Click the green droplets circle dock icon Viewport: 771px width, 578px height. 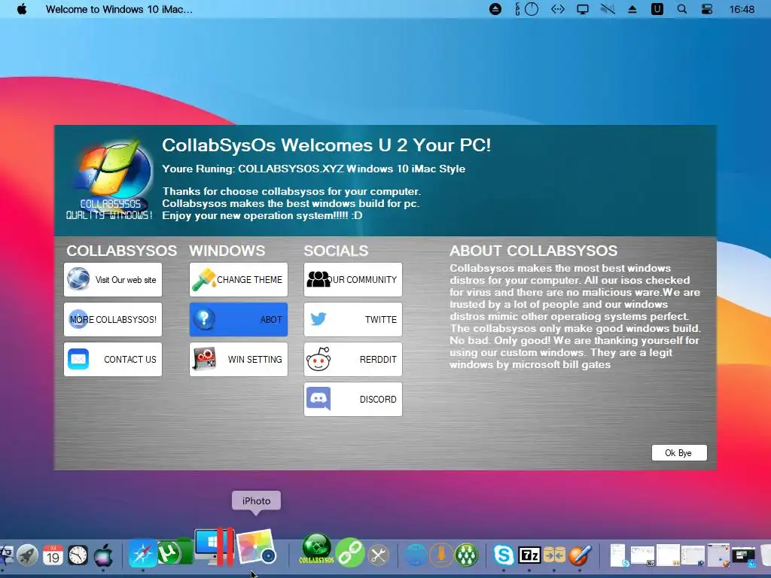(x=466, y=555)
